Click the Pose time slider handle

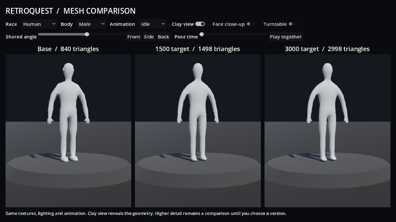(x=202, y=34)
